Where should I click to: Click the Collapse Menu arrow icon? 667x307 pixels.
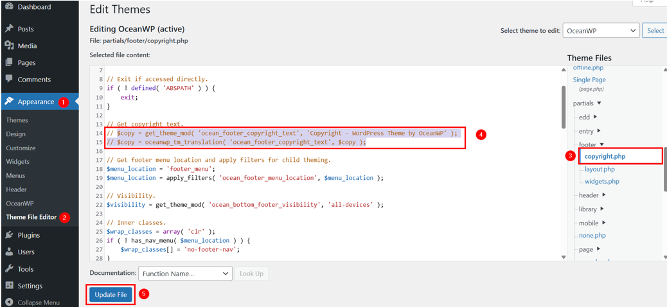click(x=8, y=303)
